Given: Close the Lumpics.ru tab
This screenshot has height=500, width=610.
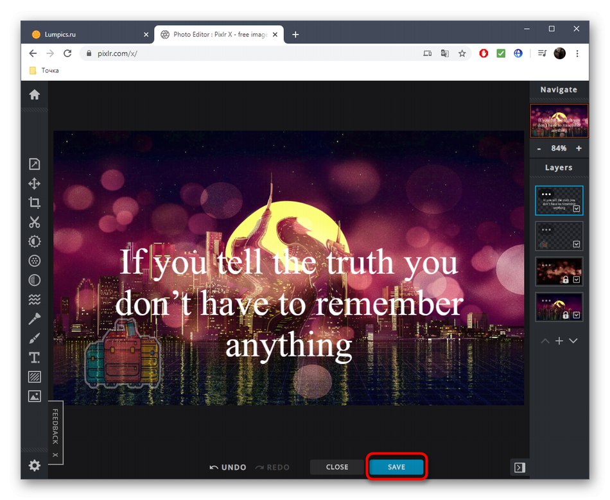Looking at the screenshot, I should [x=146, y=35].
